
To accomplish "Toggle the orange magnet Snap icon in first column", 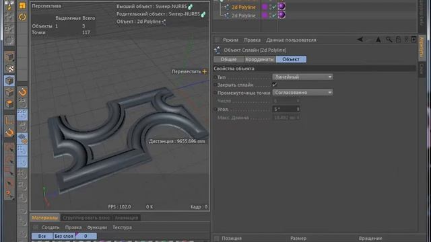I will [9, 132].
